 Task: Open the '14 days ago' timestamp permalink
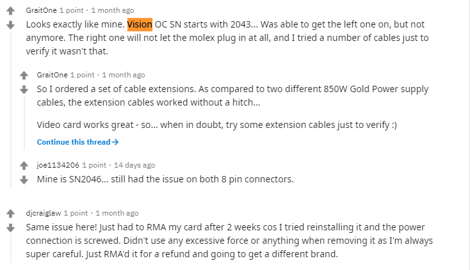point(134,165)
